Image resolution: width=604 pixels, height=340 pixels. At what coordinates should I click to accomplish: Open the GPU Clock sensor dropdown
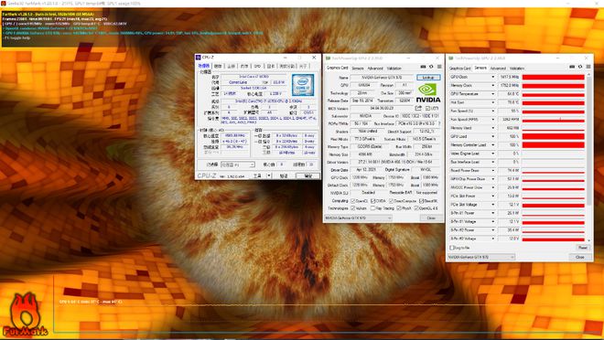tap(492, 77)
